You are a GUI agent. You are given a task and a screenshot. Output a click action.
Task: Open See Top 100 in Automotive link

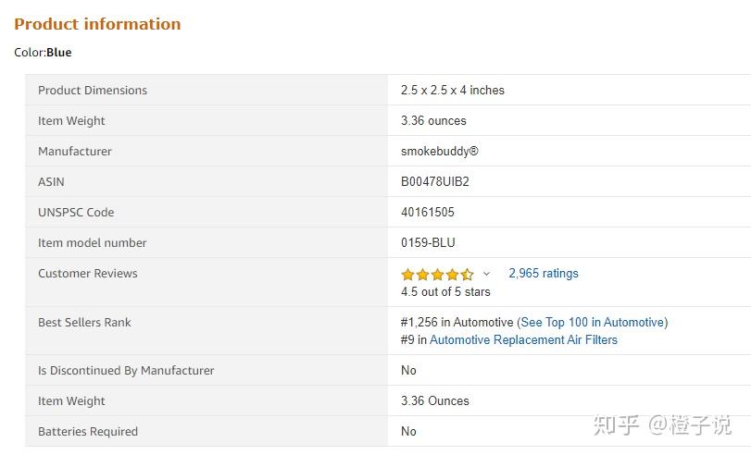pyautogui.click(x=592, y=322)
